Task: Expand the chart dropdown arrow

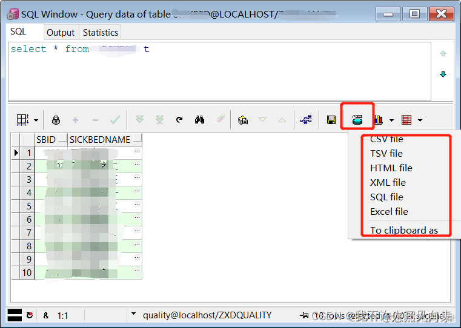Action: pyautogui.click(x=391, y=120)
